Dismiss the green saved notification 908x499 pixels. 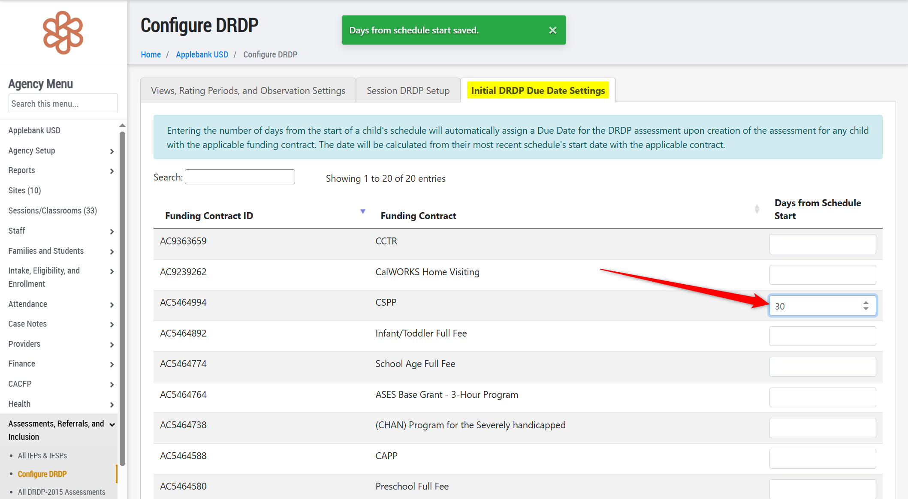[x=552, y=30]
